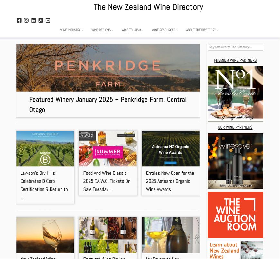The width and height of the screenshot is (280, 259).
Task: Open the Facebook social icon
Action: [19, 20]
